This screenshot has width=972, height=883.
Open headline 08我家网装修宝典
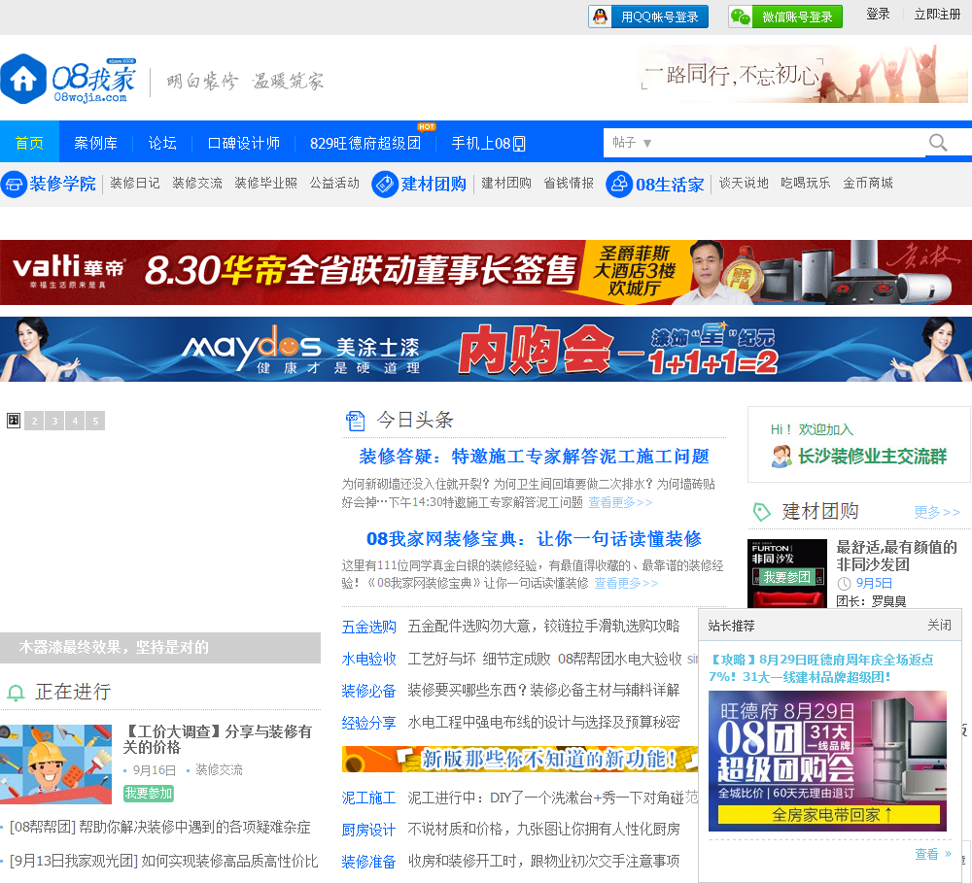click(x=534, y=539)
